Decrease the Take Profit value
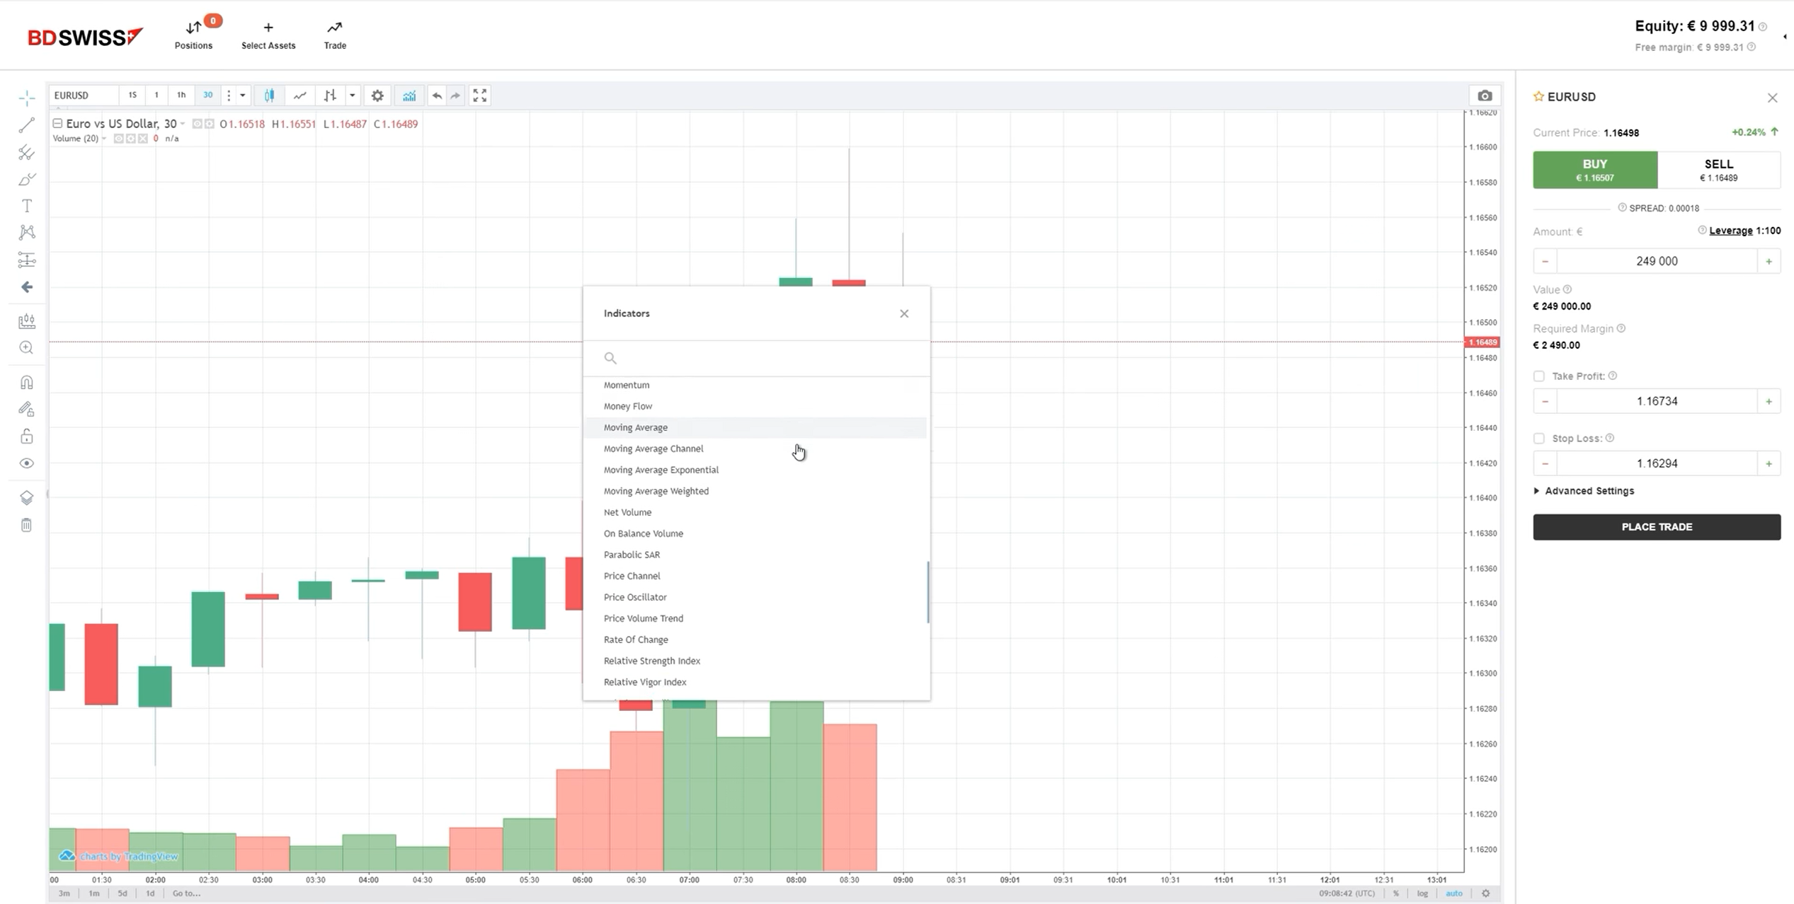Viewport: 1794px width, 904px height. tap(1545, 401)
